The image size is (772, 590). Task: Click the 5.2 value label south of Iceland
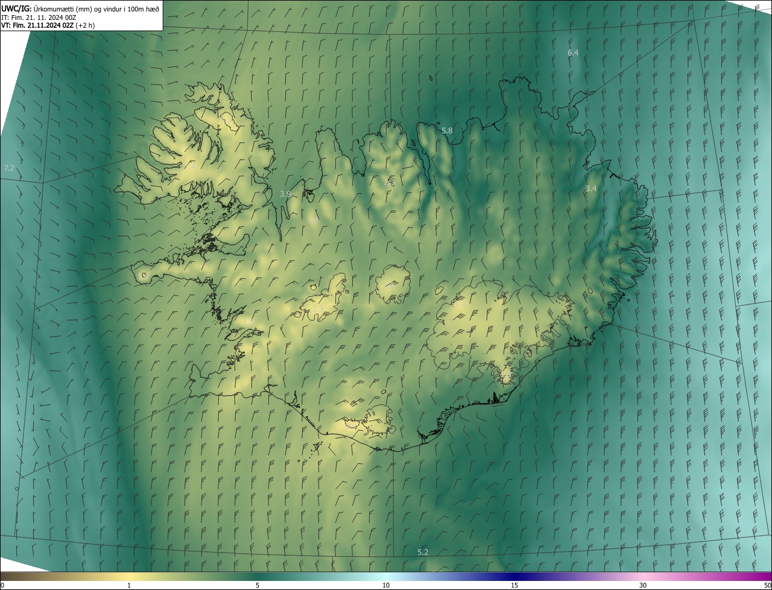pyautogui.click(x=423, y=552)
